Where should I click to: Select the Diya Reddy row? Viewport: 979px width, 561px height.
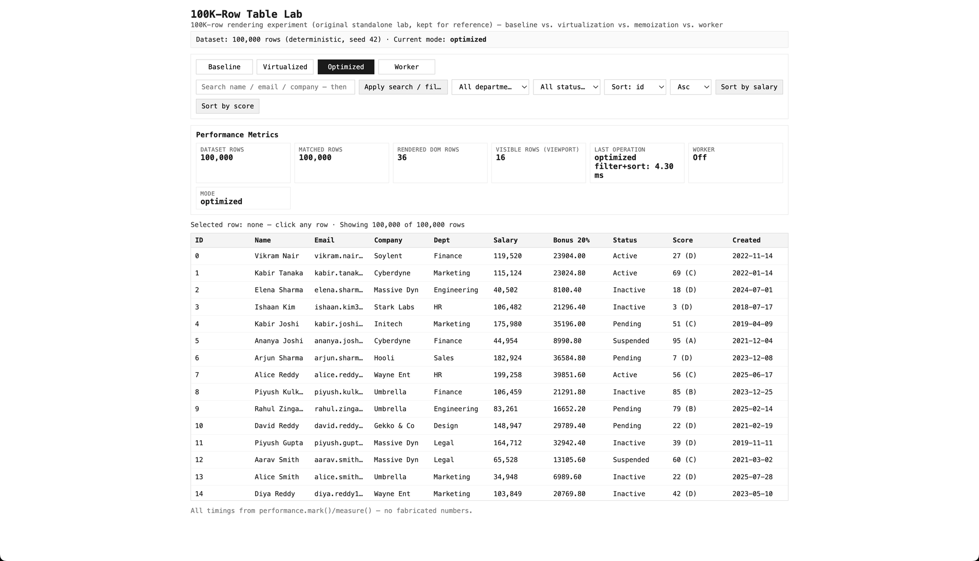(x=489, y=494)
